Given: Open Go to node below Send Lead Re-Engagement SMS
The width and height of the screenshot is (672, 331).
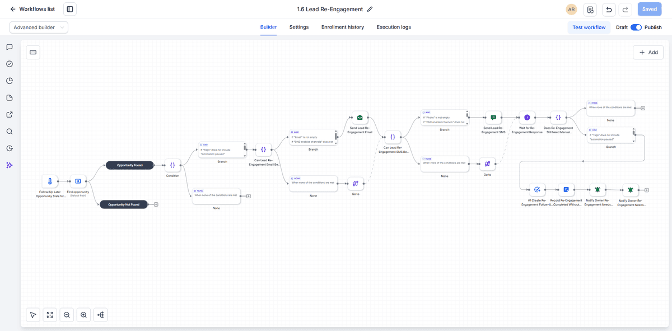Looking at the screenshot, I should 488,165.
